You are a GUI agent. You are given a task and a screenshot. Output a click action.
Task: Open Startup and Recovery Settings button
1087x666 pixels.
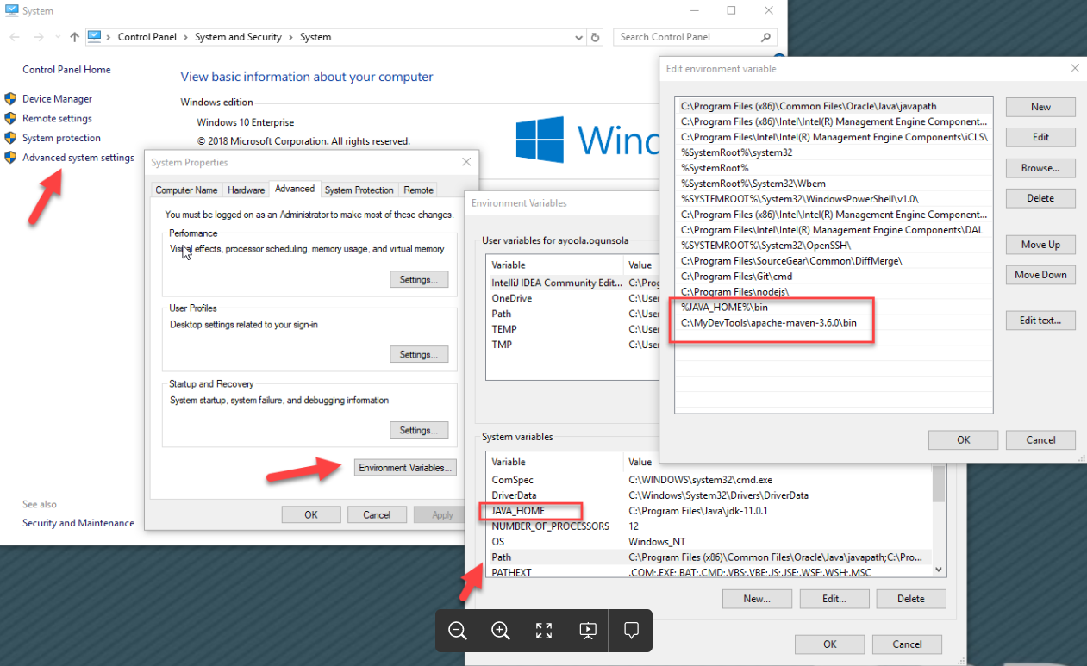tap(419, 430)
